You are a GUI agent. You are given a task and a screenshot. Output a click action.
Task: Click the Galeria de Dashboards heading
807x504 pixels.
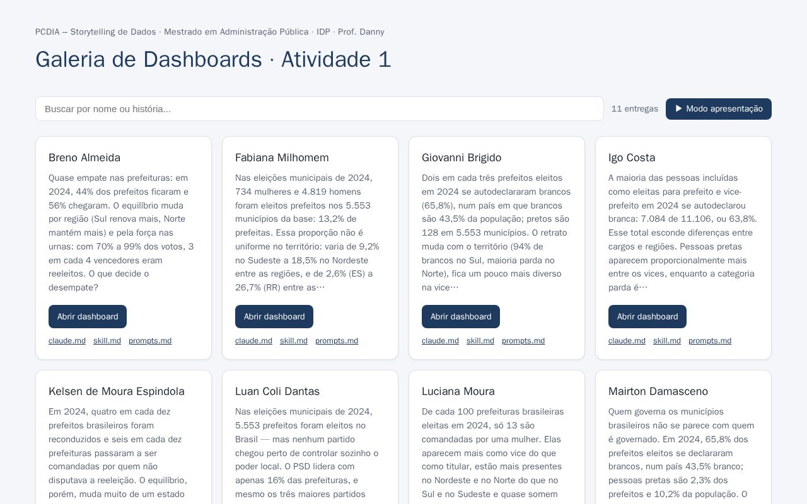coord(213,59)
